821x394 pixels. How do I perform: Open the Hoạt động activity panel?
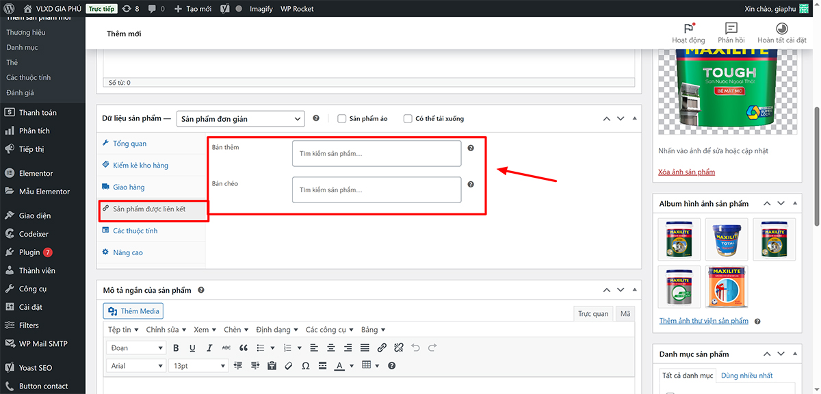(x=688, y=33)
